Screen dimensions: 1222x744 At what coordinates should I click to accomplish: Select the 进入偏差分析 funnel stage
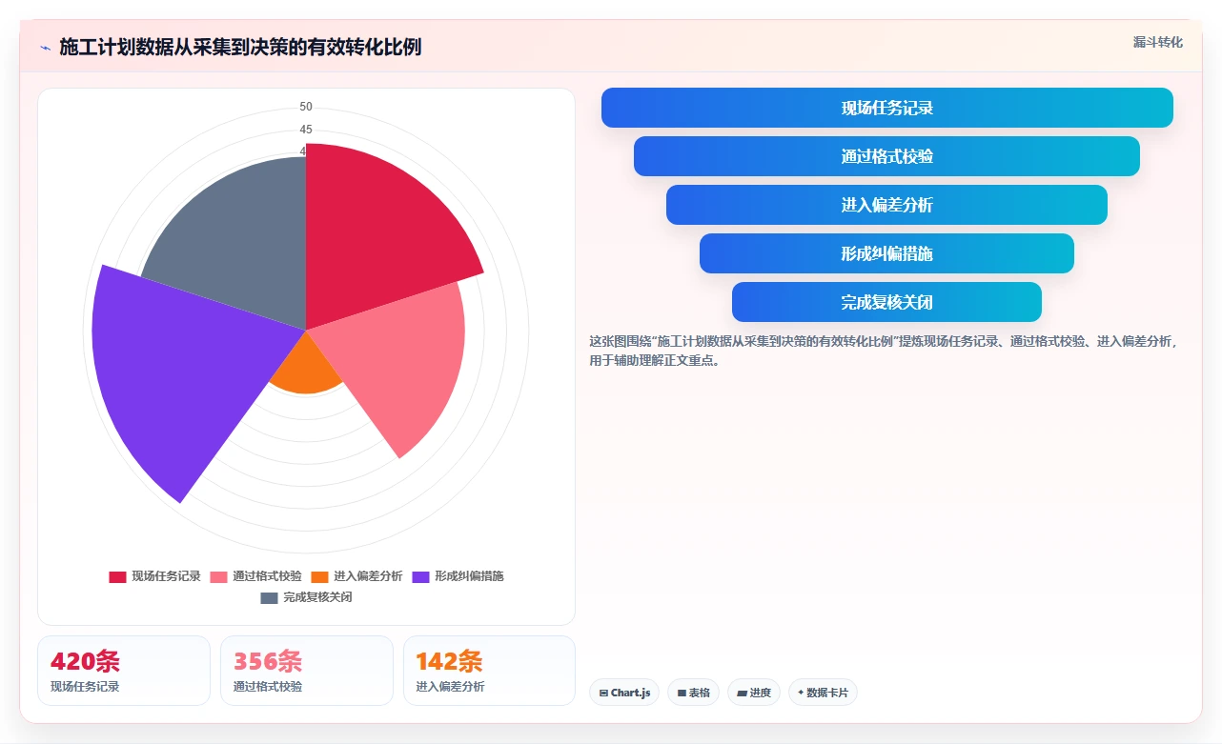pyautogui.click(x=886, y=205)
